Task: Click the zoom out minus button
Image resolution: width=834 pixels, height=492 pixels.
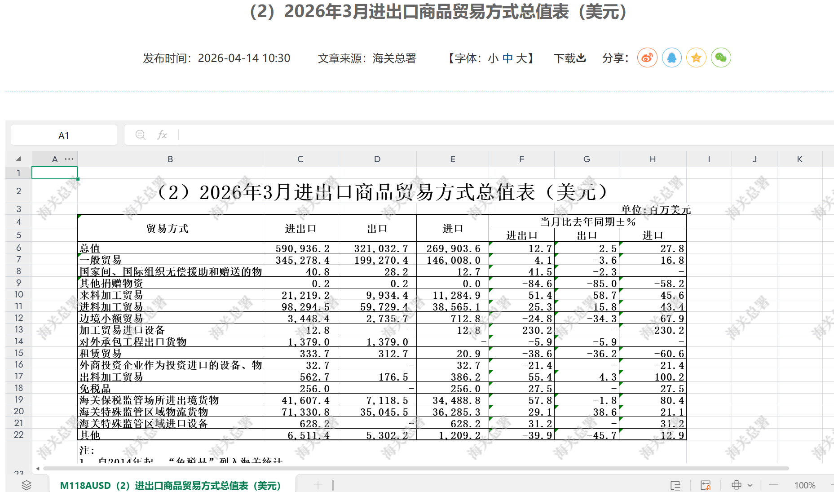Action: (x=773, y=485)
